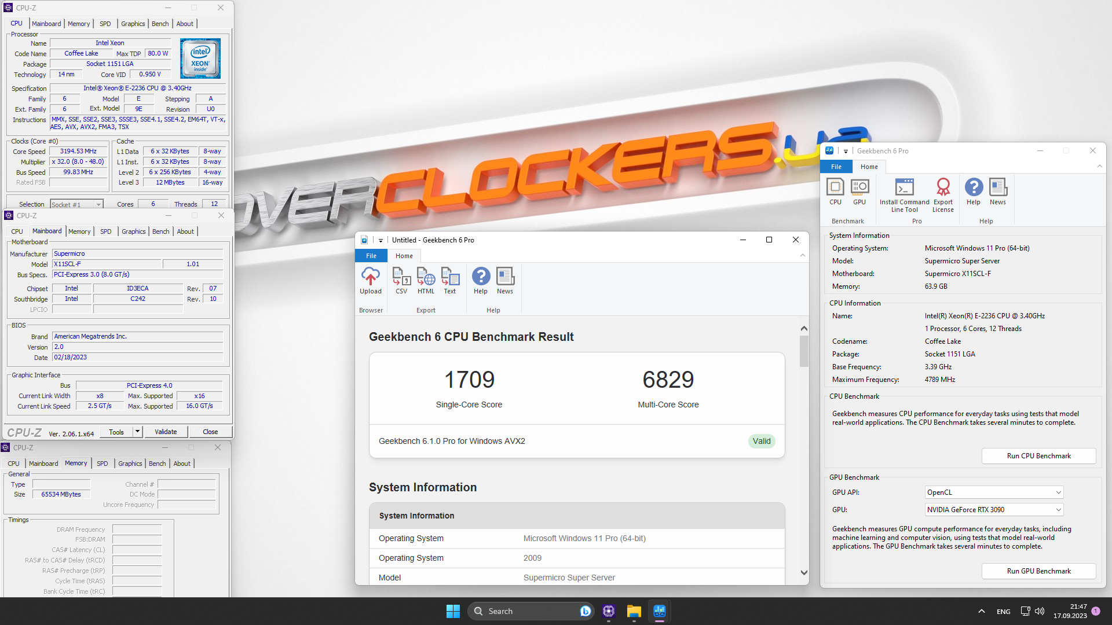Open News icon in Geekbench 6 Pro main window
The height and width of the screenshot is (625, 1112).
(998, 192)
